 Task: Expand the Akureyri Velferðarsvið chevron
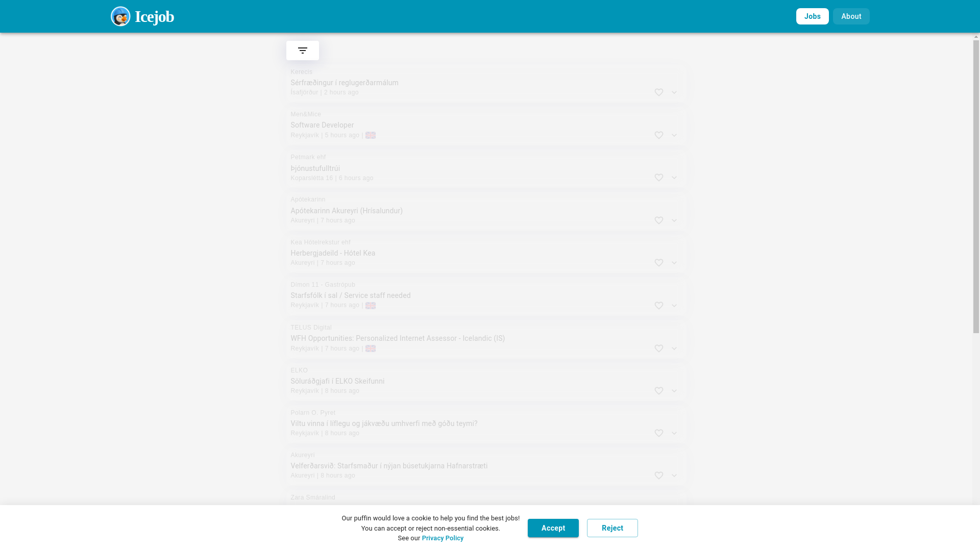[674, 475]
